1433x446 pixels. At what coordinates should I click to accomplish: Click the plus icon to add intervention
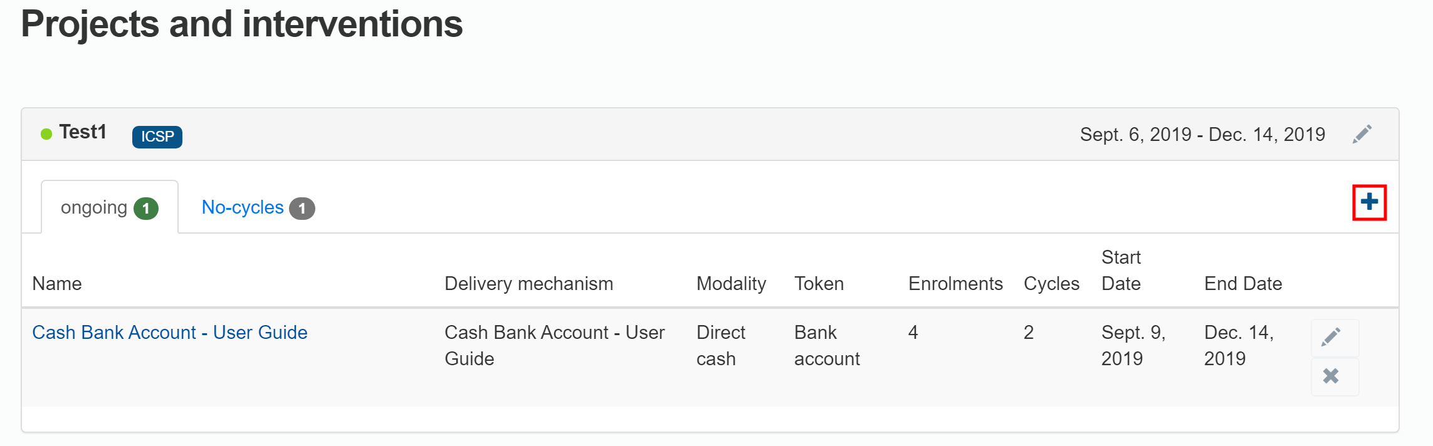pos(1369,202)
